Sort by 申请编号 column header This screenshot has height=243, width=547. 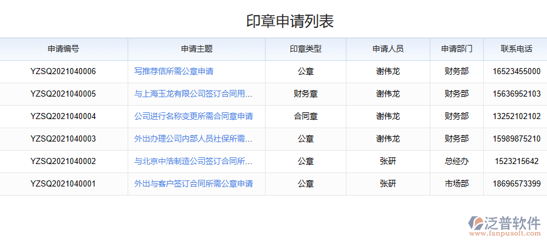click(63, 49)
